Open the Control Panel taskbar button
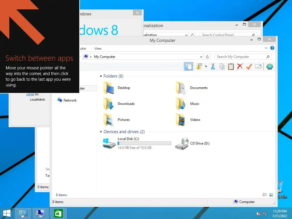 point(23,213)
